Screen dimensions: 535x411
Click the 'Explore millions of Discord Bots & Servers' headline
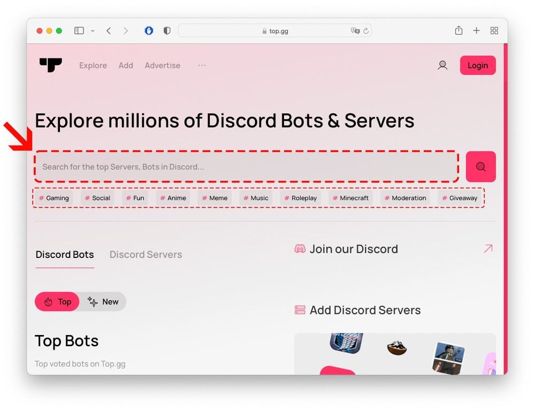225,120
